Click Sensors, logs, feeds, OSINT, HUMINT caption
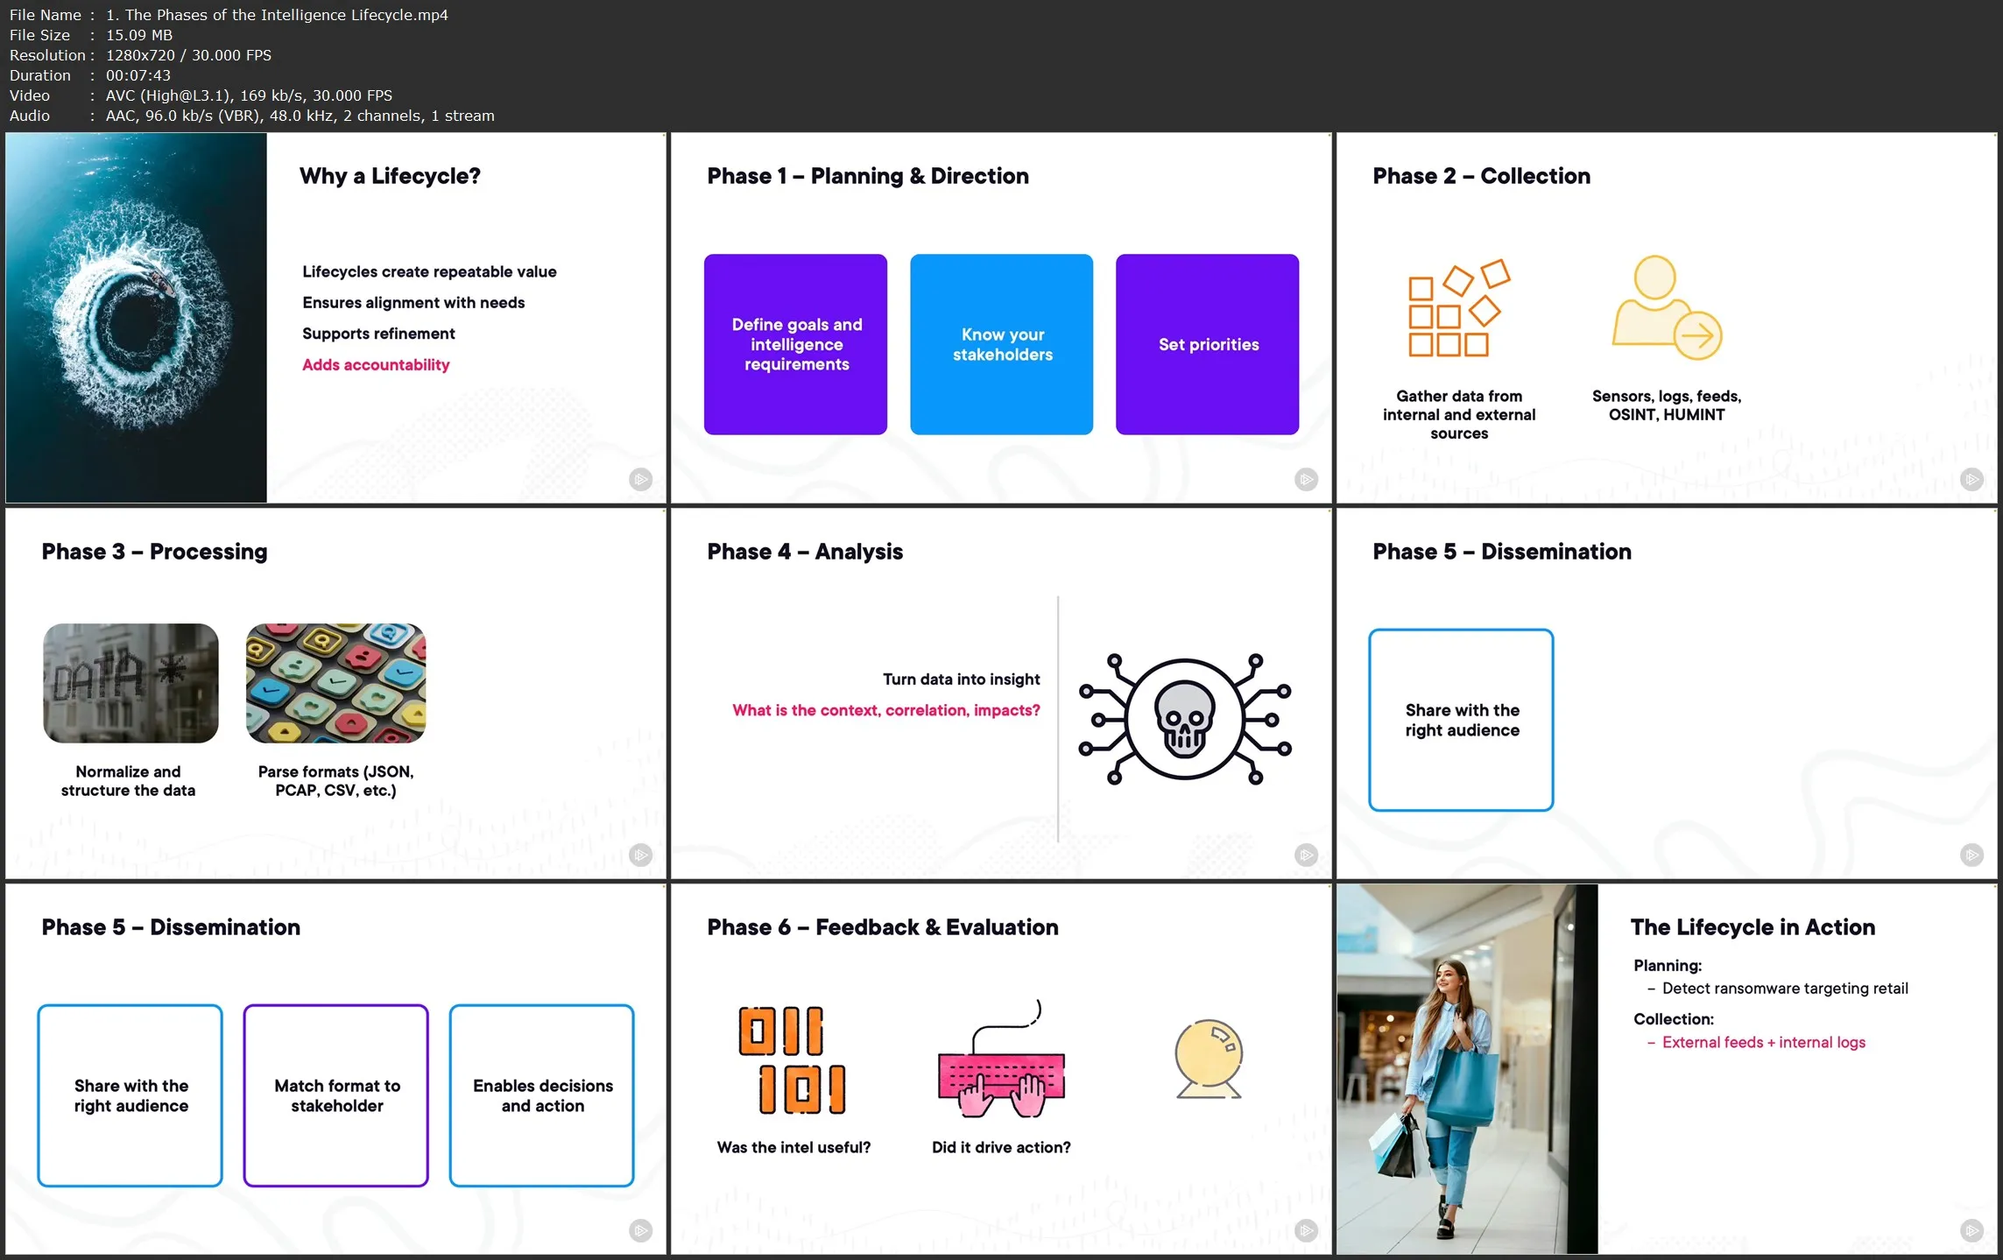 [x=1667, y=405]
